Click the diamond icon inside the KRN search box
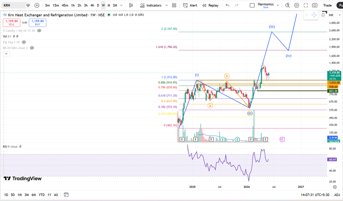The height and width of the screenshot is (201, 343). pyautogui.click(x=28, y=5)
